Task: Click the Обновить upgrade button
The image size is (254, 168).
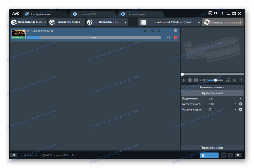Action: [x=209, y=155]
